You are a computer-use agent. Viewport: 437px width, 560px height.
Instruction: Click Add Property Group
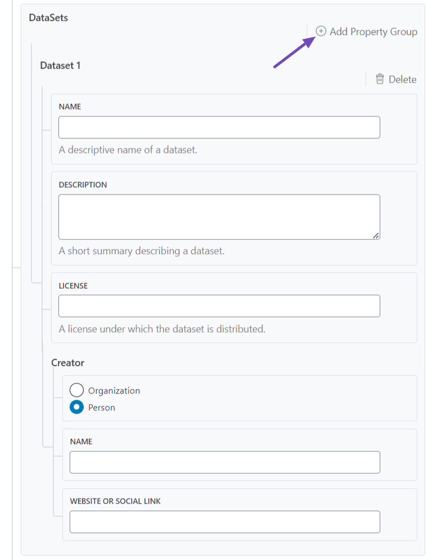click(367, 31)
